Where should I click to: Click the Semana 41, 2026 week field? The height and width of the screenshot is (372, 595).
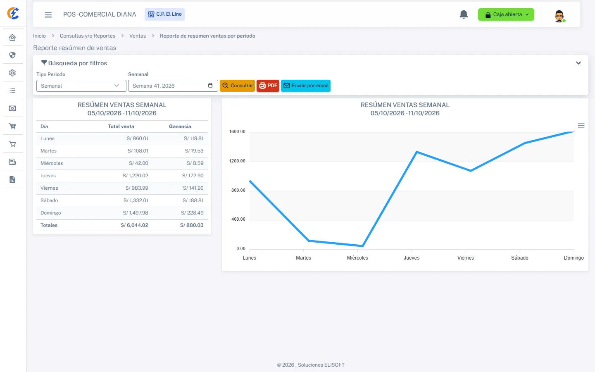173,86
